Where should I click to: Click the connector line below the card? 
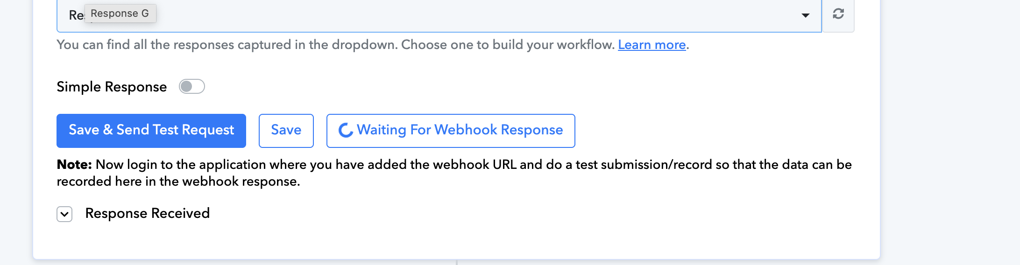click(456, 262)
